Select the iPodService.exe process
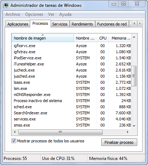The height and width of the screenshot is (165, 148). pyautogui.click(x=71, y=58)
